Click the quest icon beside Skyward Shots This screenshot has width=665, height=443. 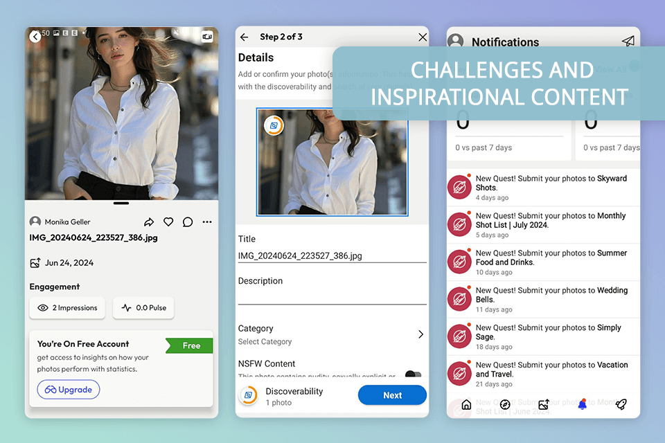tap(460, 187)
